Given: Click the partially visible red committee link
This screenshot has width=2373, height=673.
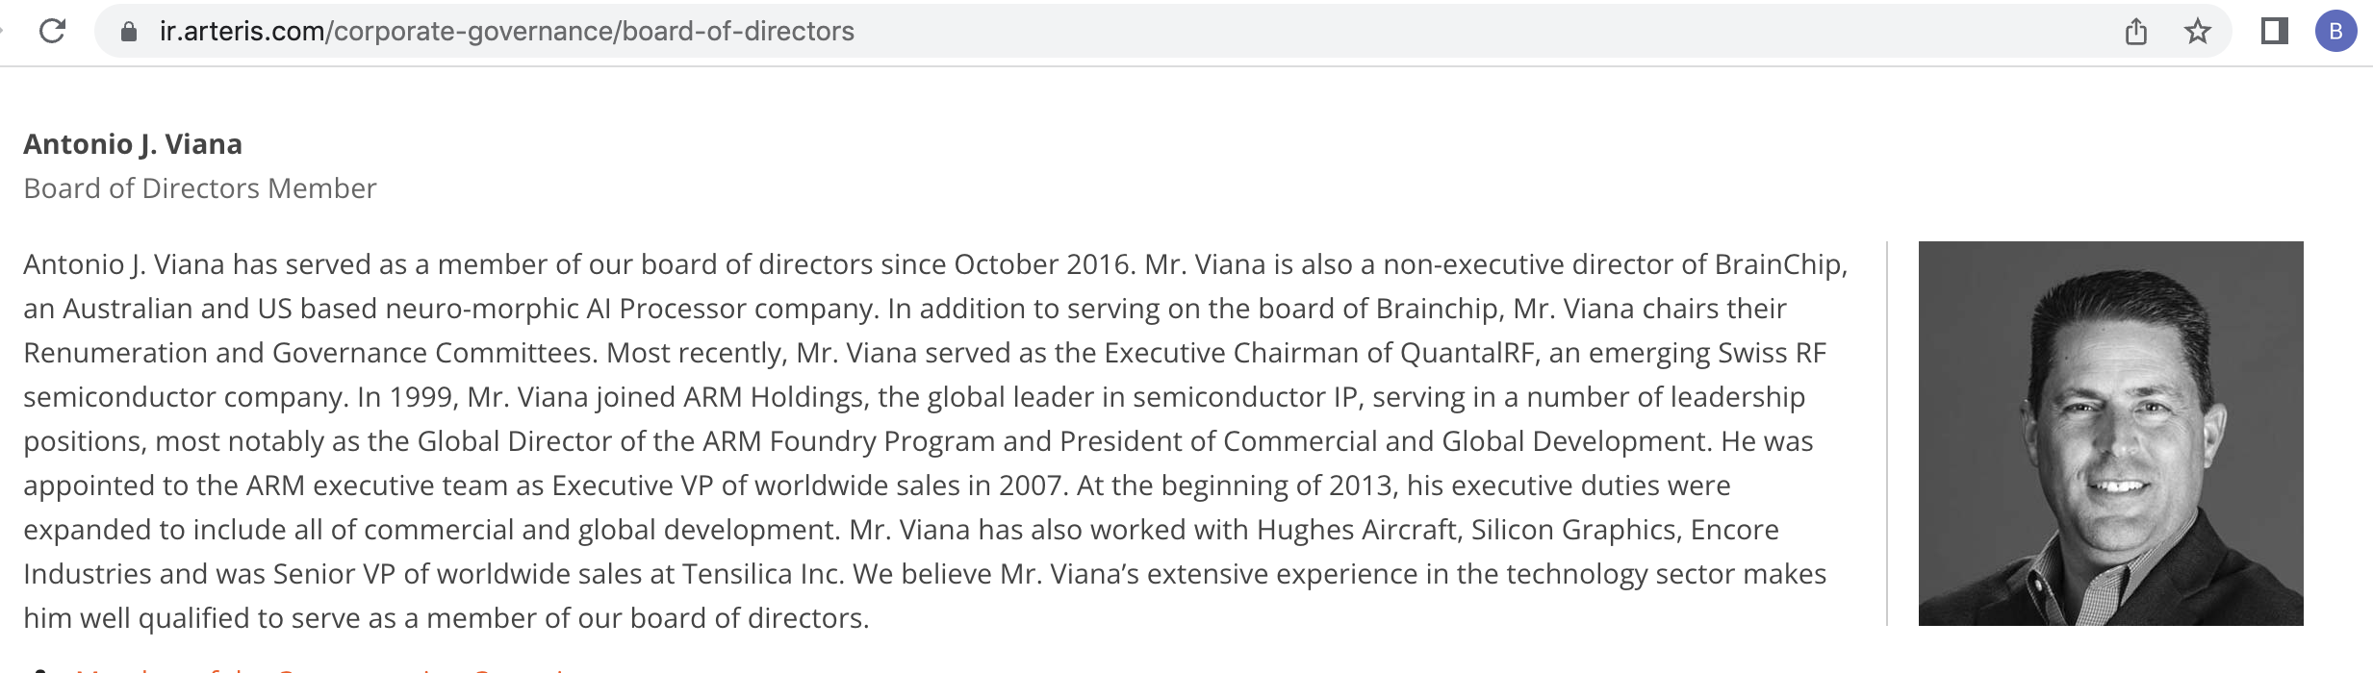Looking at the screenshot, I should coord(322,668).
